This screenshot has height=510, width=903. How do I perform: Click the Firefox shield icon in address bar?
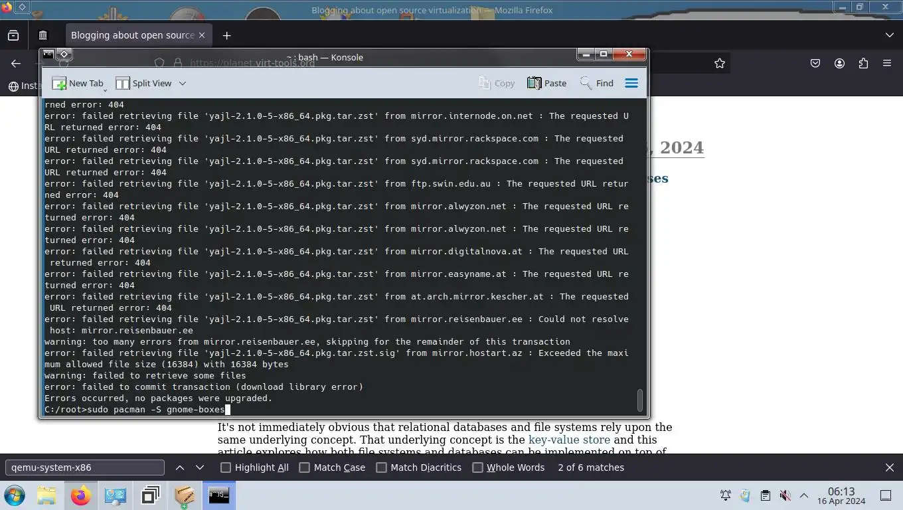[x=159, y=63]
